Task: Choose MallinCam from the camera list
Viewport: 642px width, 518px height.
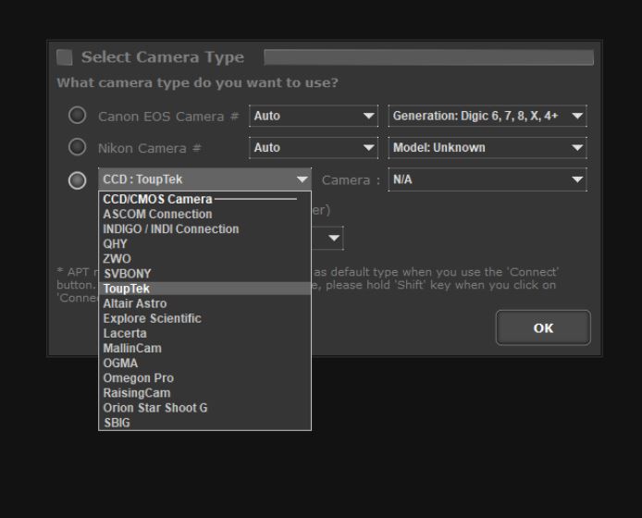Action: (x=204, y=348)
